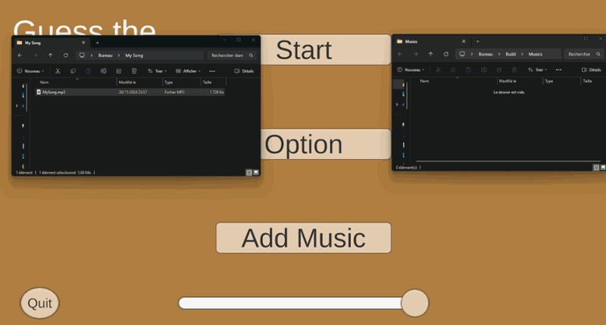Click search magnifier in My Song window
Image resolution: width=606 pixels, height=325 pixels.
pyautogui.click(x=251, y=55)
